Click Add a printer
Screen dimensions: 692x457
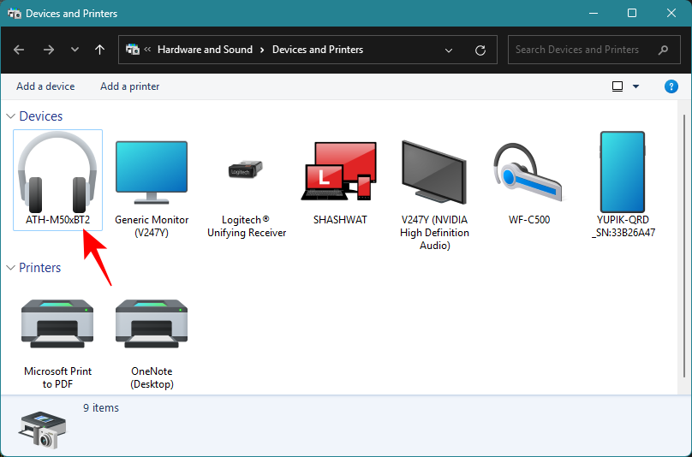[x=130, y=86]
